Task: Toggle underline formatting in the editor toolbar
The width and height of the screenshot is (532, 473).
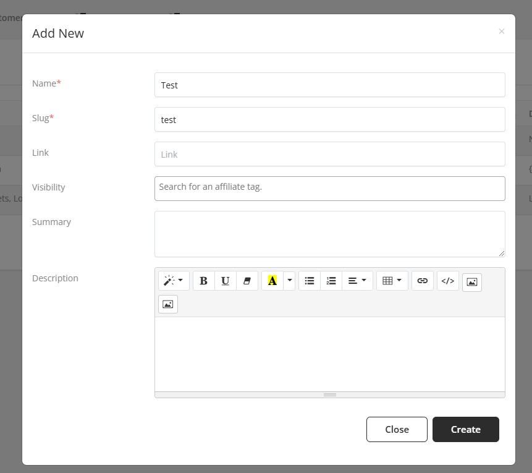Action: [x=225, y=281]
